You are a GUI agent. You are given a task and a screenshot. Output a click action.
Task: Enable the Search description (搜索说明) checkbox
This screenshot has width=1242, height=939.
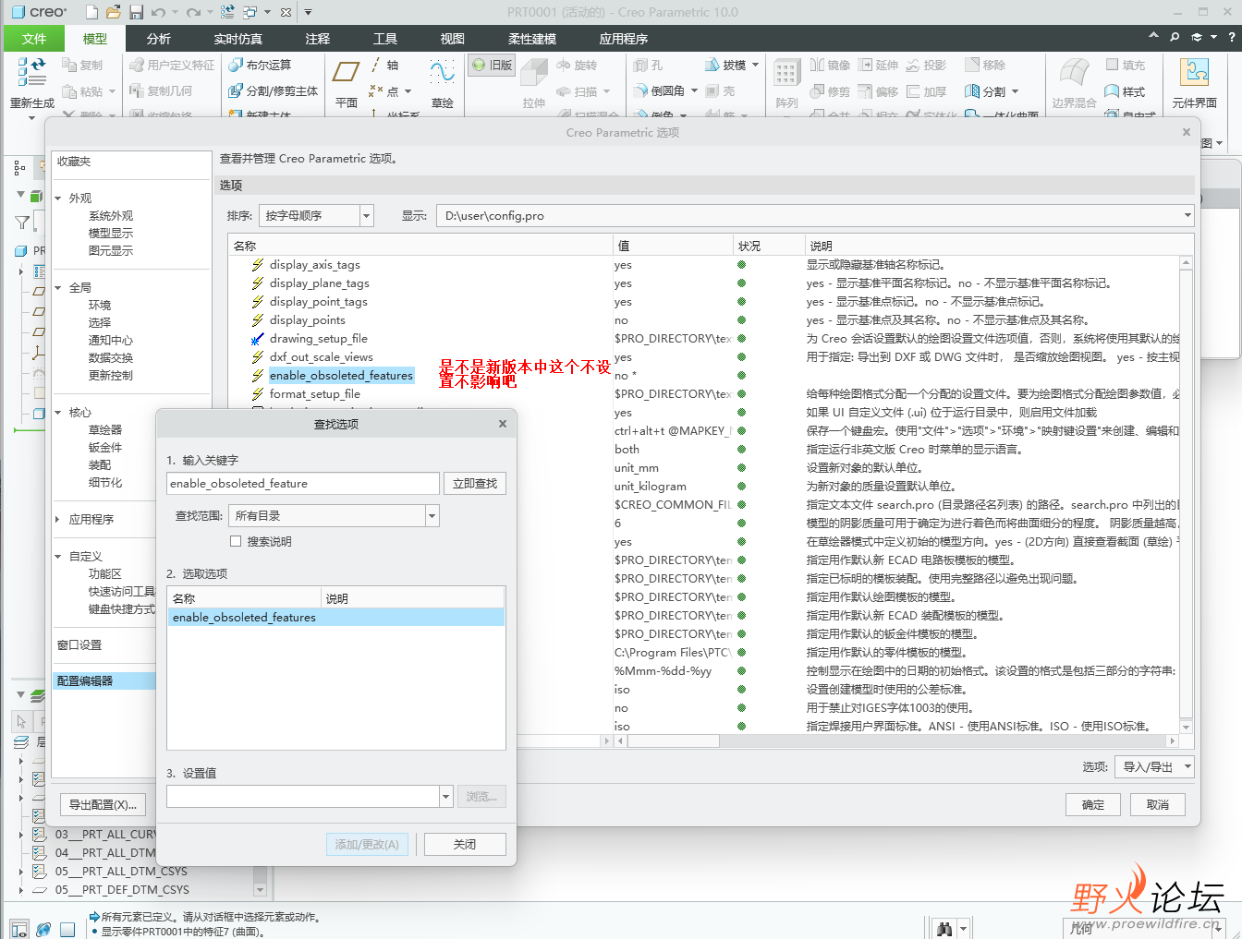pos(236,542)
